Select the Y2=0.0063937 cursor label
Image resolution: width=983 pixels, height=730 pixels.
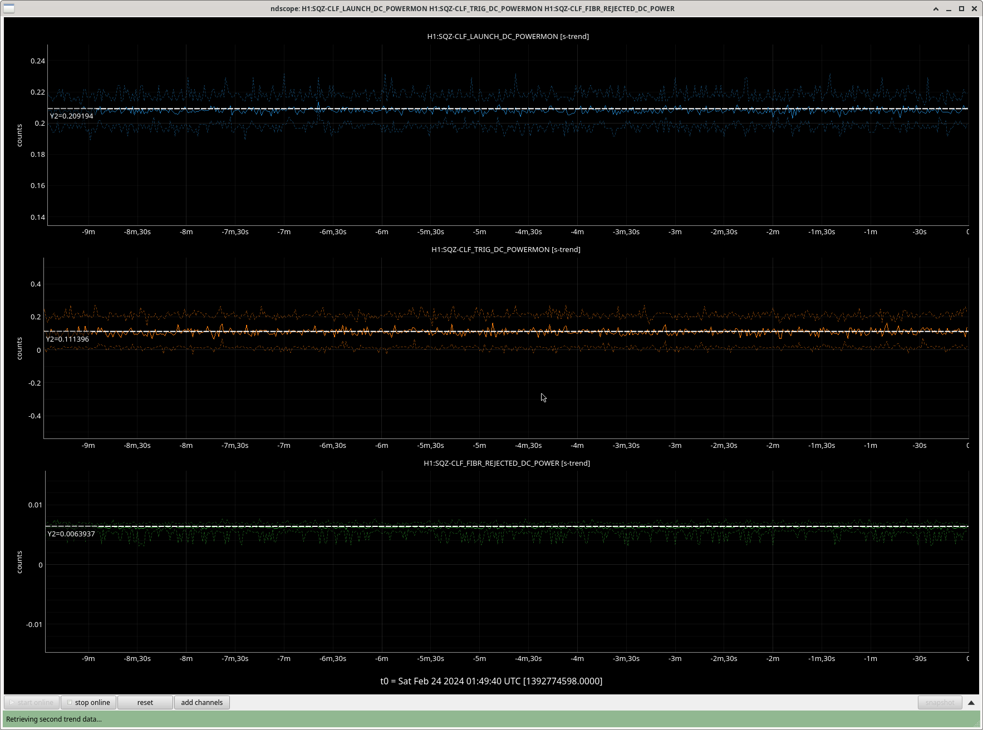tap(71, 534)
